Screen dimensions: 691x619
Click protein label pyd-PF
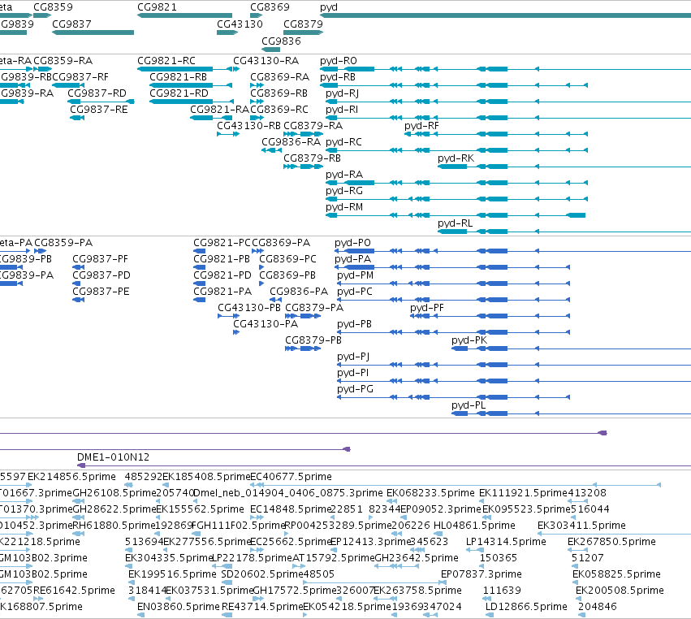click(x=427, y=307)
